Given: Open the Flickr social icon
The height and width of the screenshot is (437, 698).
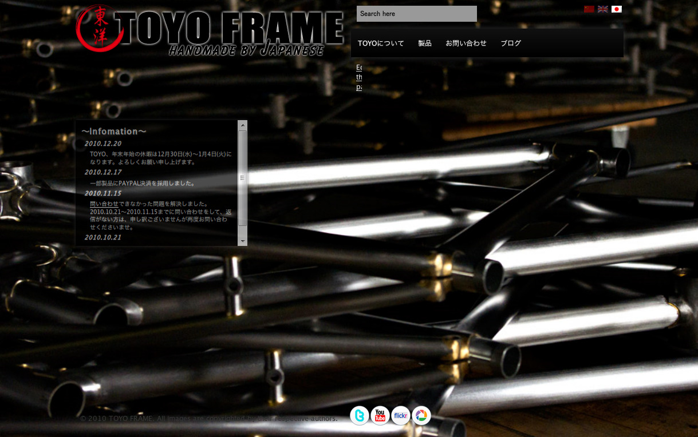Looking at the screenshot, I should click(401, 416).
